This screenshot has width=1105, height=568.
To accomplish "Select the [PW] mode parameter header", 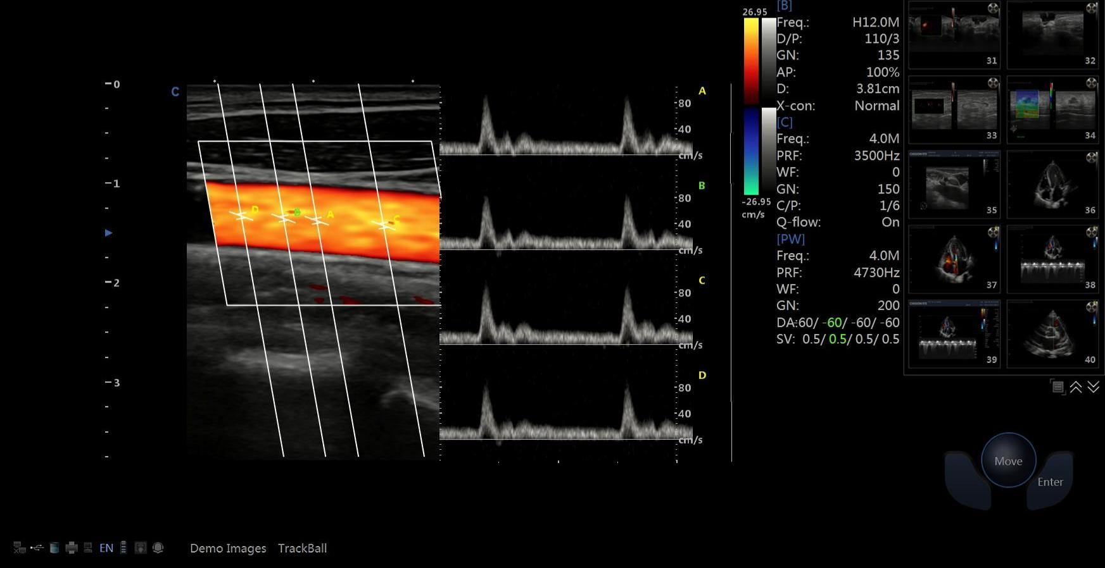I will (791, 239).
